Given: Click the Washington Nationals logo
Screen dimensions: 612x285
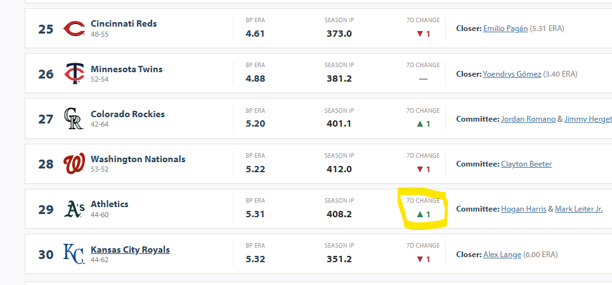Looking at the screenshot, I should 74,164.
